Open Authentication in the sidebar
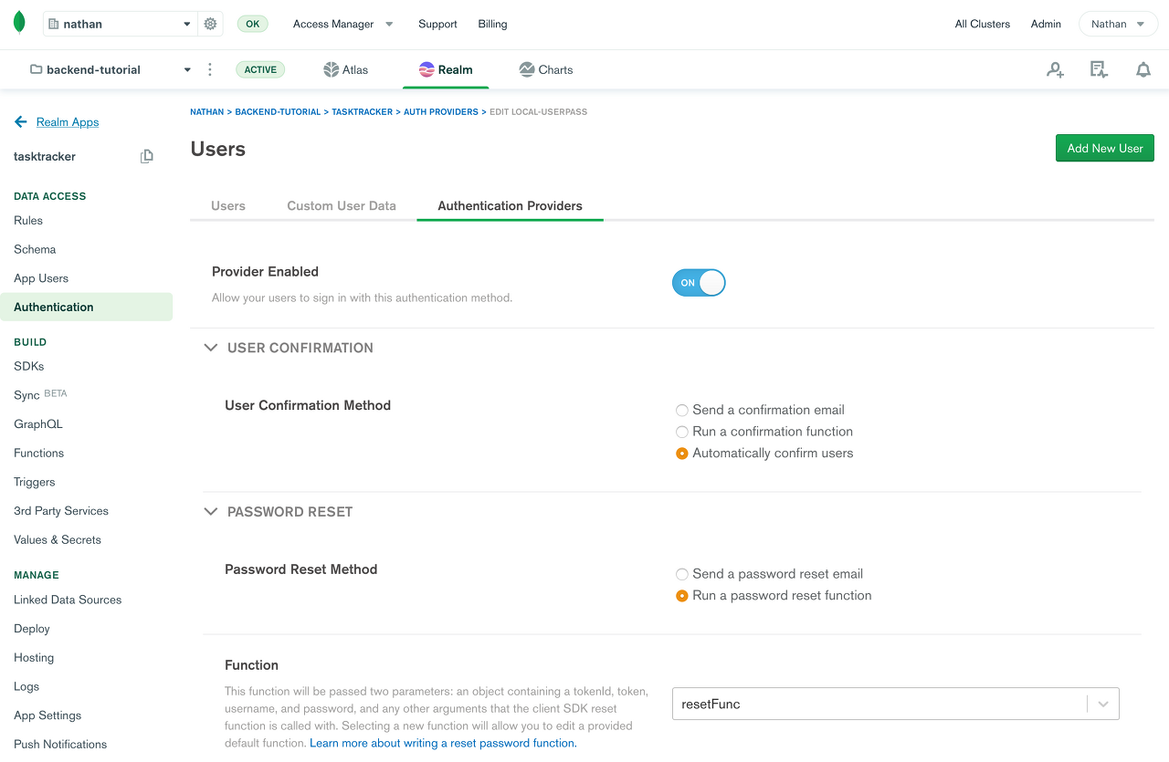1169x762 pixels. click(86, 307)
